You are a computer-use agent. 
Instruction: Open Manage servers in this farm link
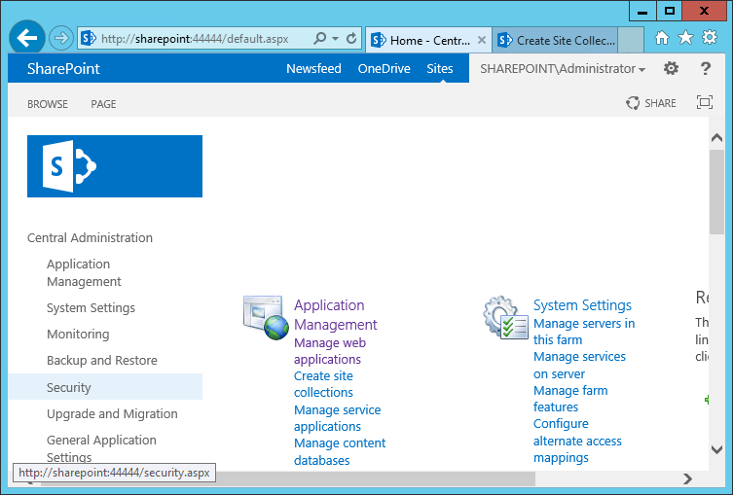584,332
